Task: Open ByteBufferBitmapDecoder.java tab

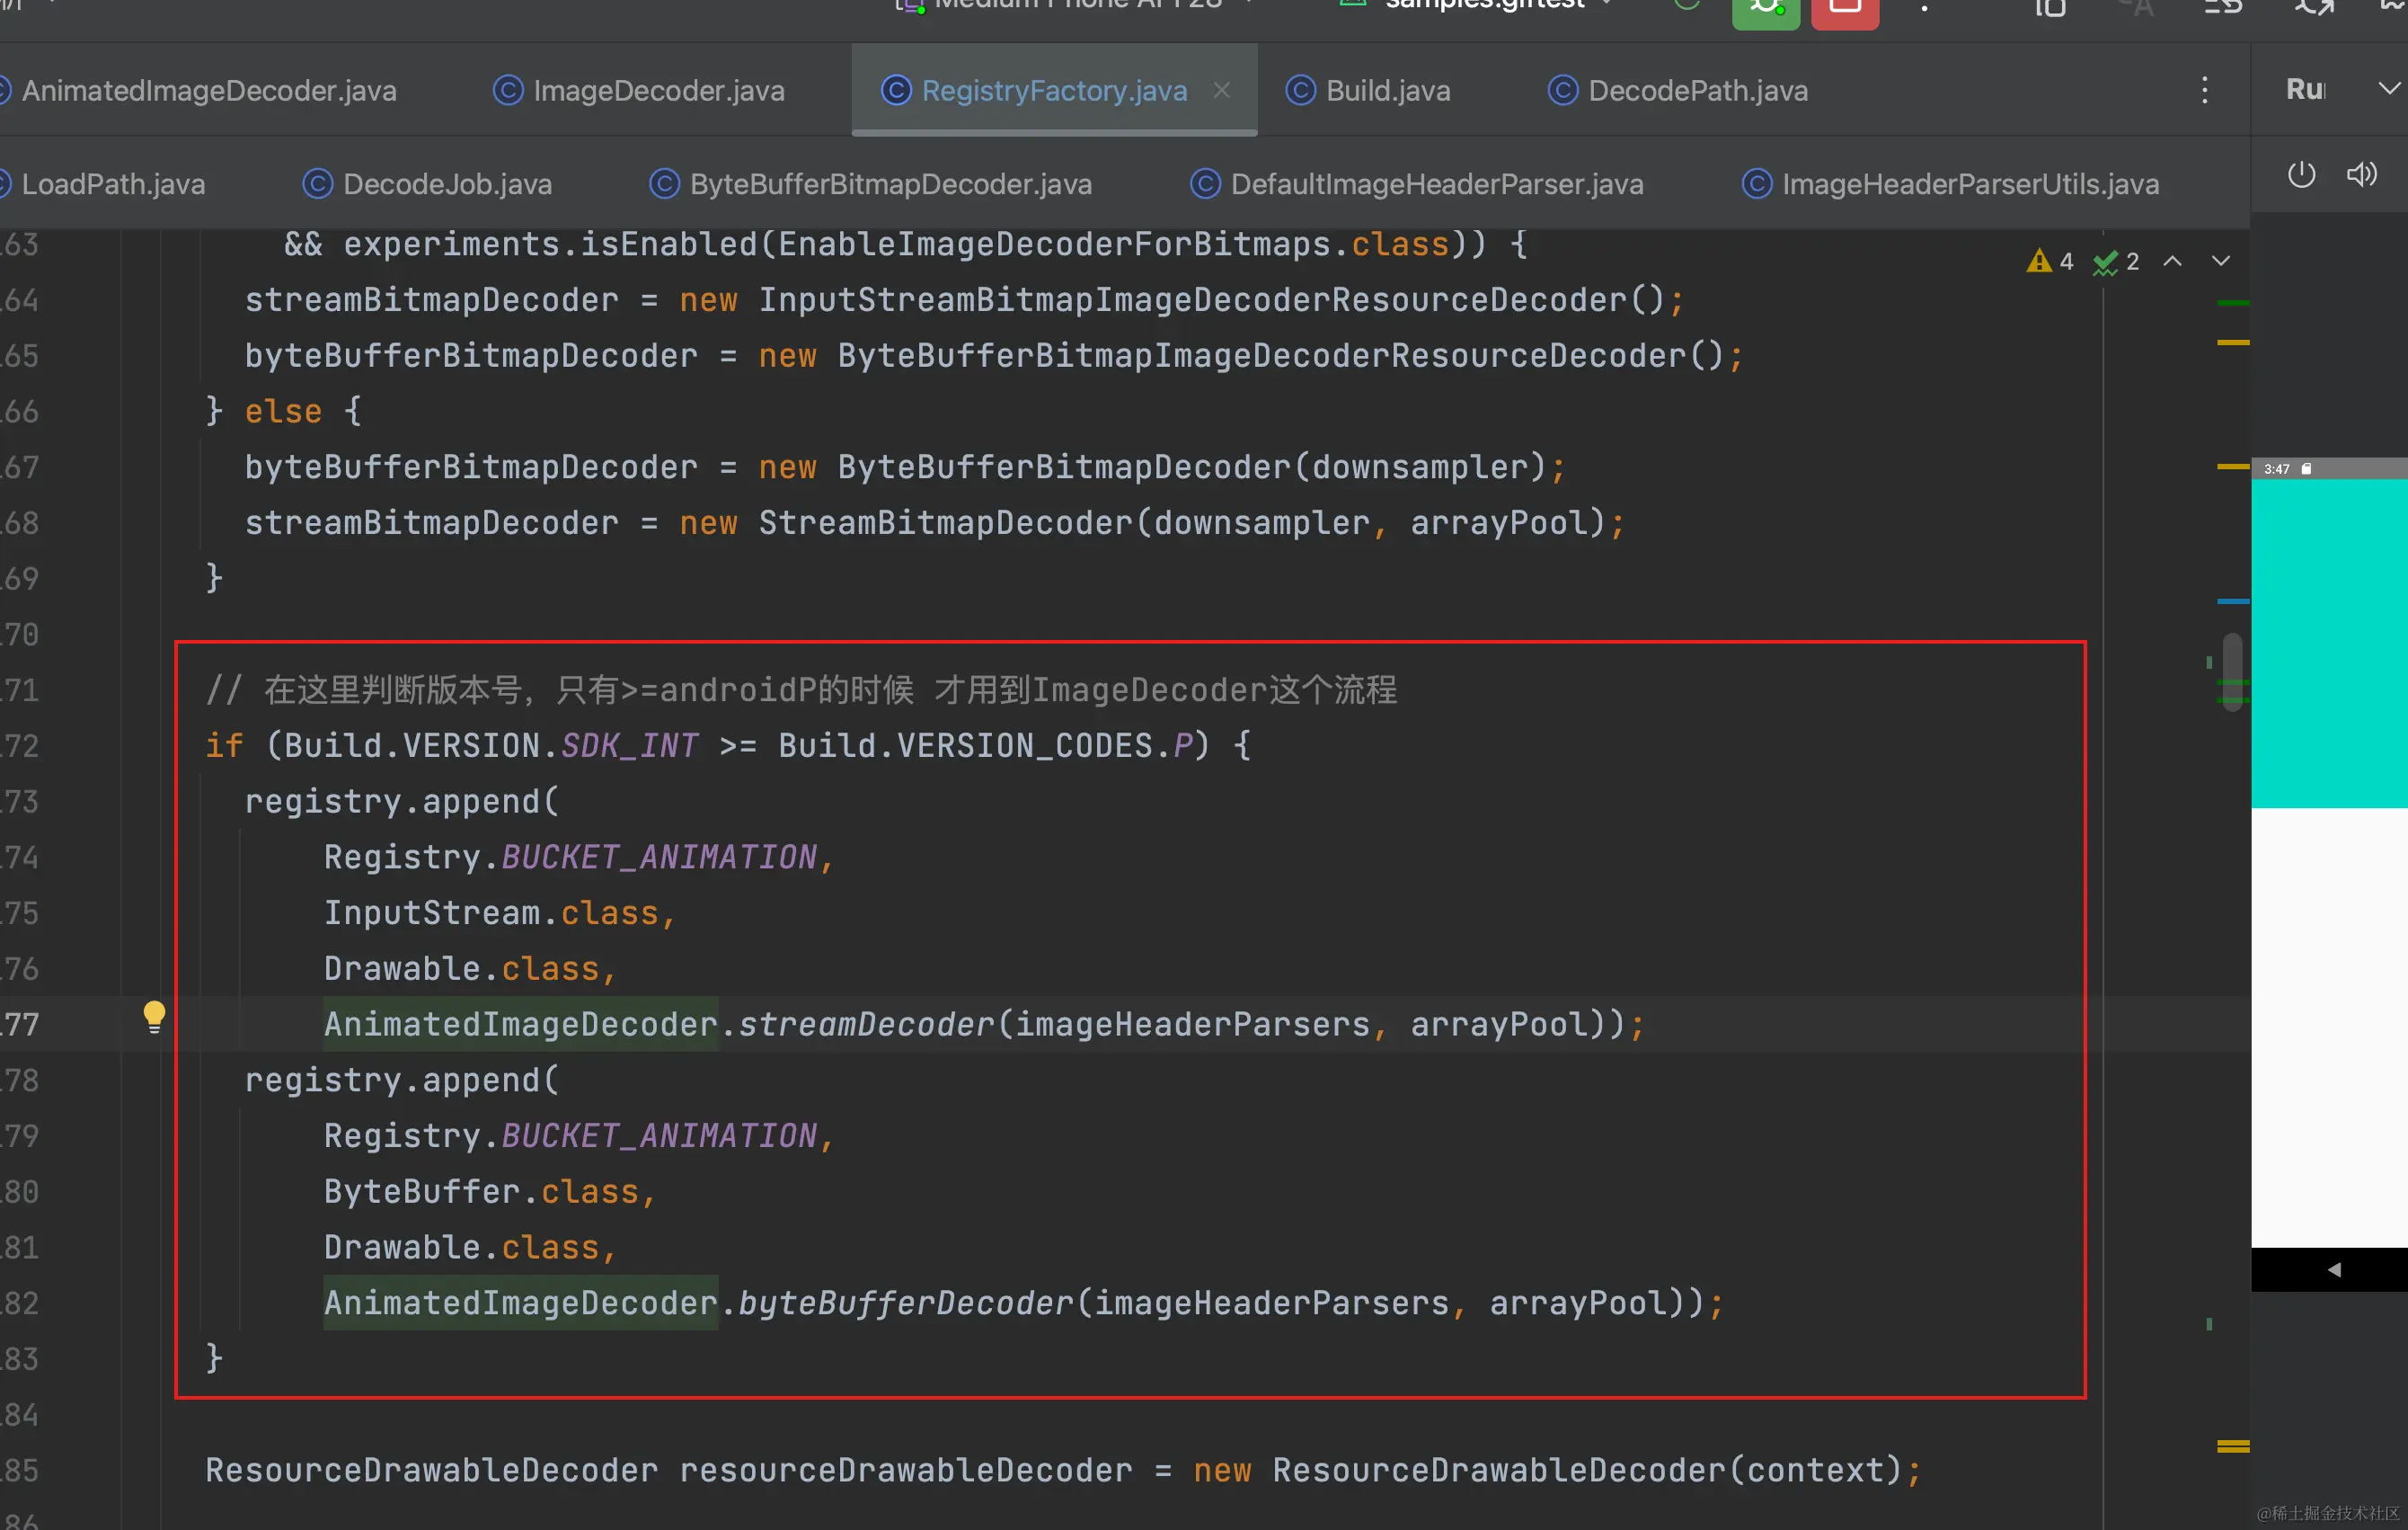Action: point(890,184)
